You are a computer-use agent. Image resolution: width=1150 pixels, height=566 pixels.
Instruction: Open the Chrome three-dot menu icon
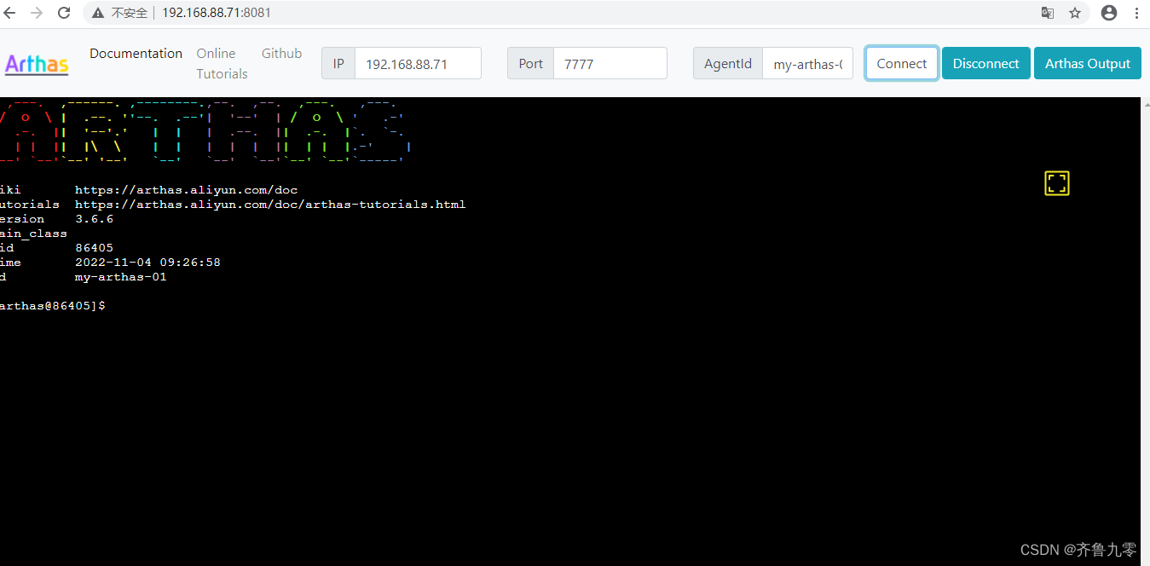tap(1136, 13)
